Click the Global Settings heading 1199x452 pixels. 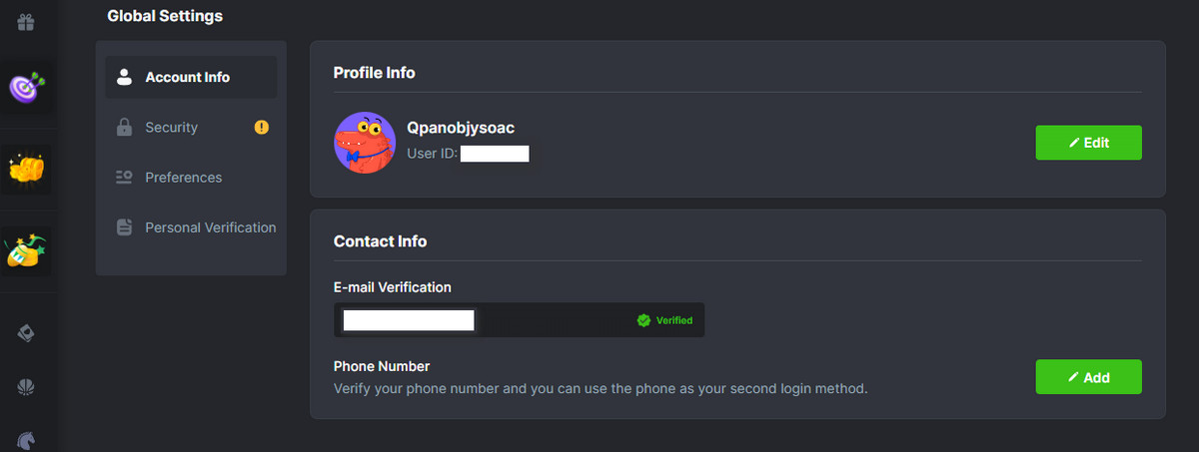point(165,16)
